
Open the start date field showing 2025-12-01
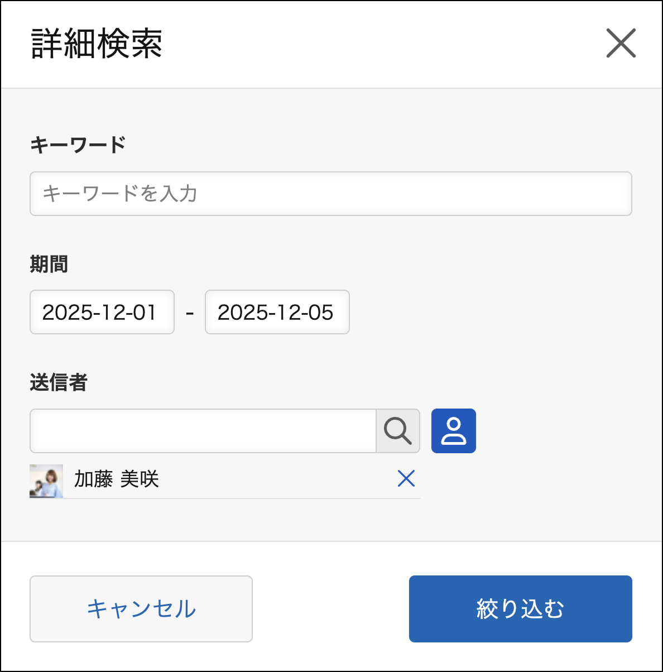point(102,312)
